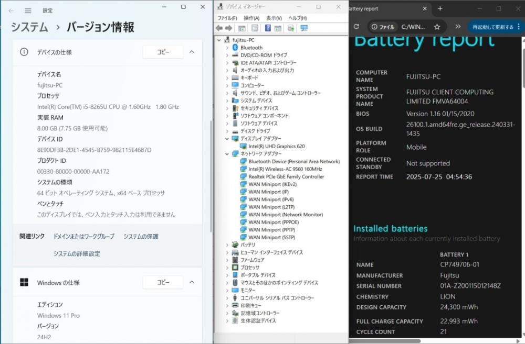The height and width of the screenshot is (344, 525).
Task: Click the Properties toolbar icon in Device Manager
Action: pos(255,28)
